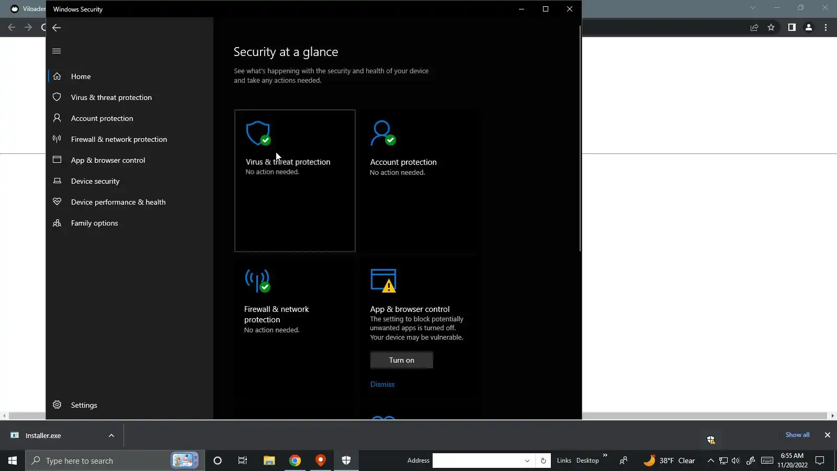Screen dimensions: 837x471
Task: Open the clock showing 6:55 AM
Action: point(793,461)
